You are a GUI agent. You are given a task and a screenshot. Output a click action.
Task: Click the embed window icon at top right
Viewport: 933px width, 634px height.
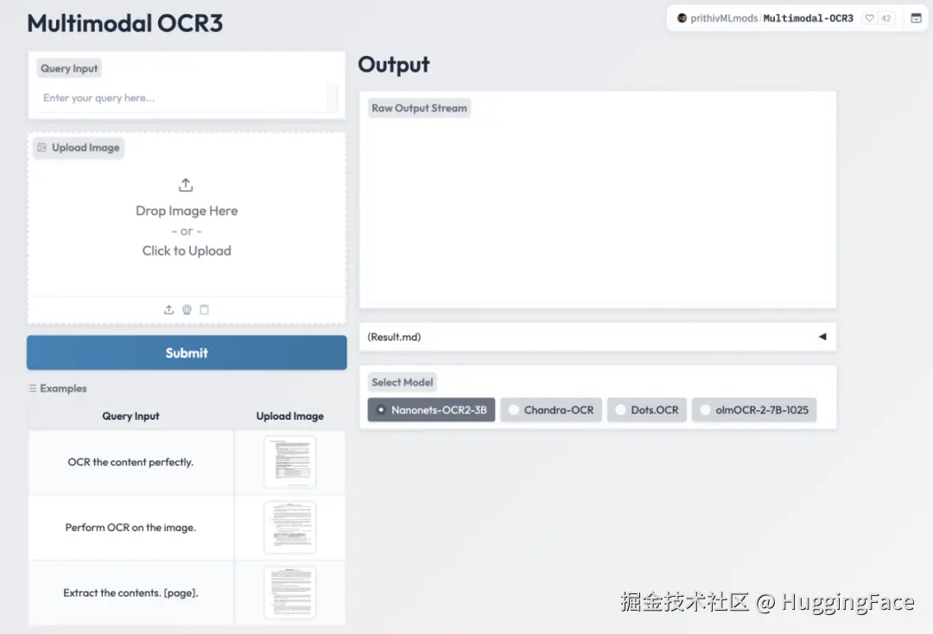click(x=917, y=18)
